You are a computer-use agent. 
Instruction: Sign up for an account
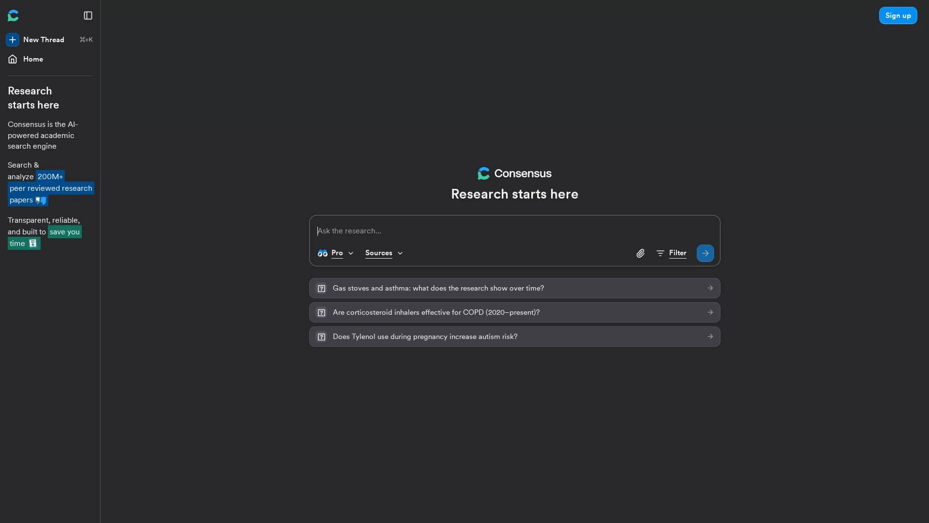coord(898,15)
